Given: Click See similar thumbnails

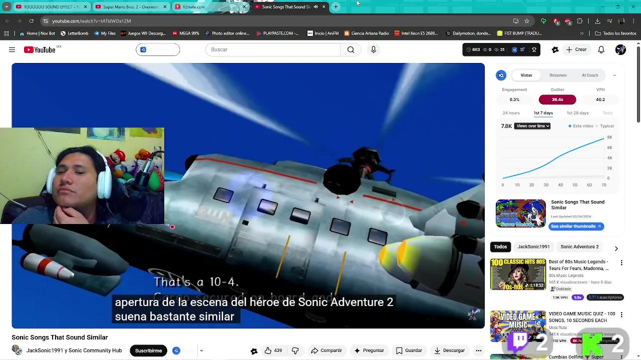Looking at the screenshot, I should pyautogui.click(x=576, y=226).
